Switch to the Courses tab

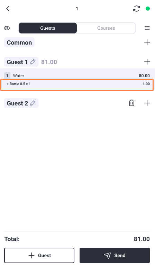[106, 28]
